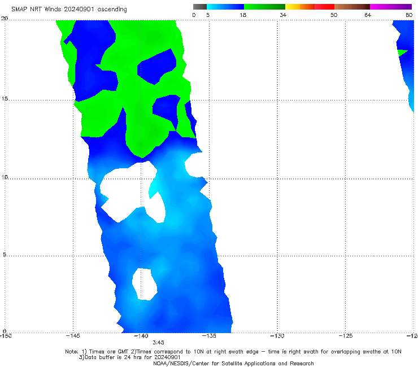Viewport: 418px width, 367px height.
Task: Click the magenta-purple 64-80 colorbar segment
Action: (x=391, y=7)
